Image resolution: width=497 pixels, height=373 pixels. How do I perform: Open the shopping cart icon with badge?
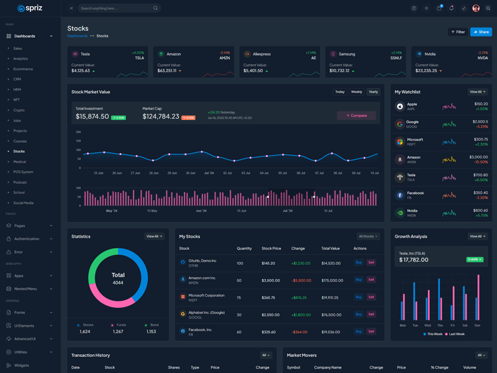tap(439, 8)
